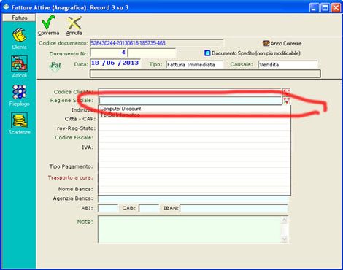Click the field right of Documento Nr
This screenshot has width=343, height=270.
[x=152, y=53]
